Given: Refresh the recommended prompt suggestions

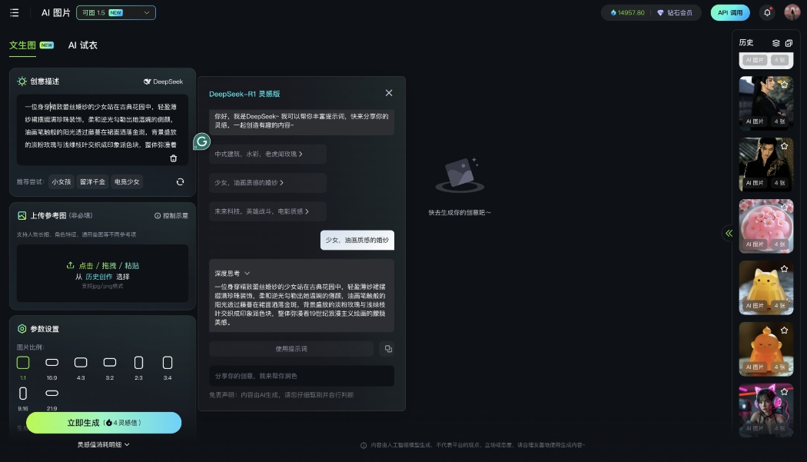Looking at the screenshot, I should 180,182.
